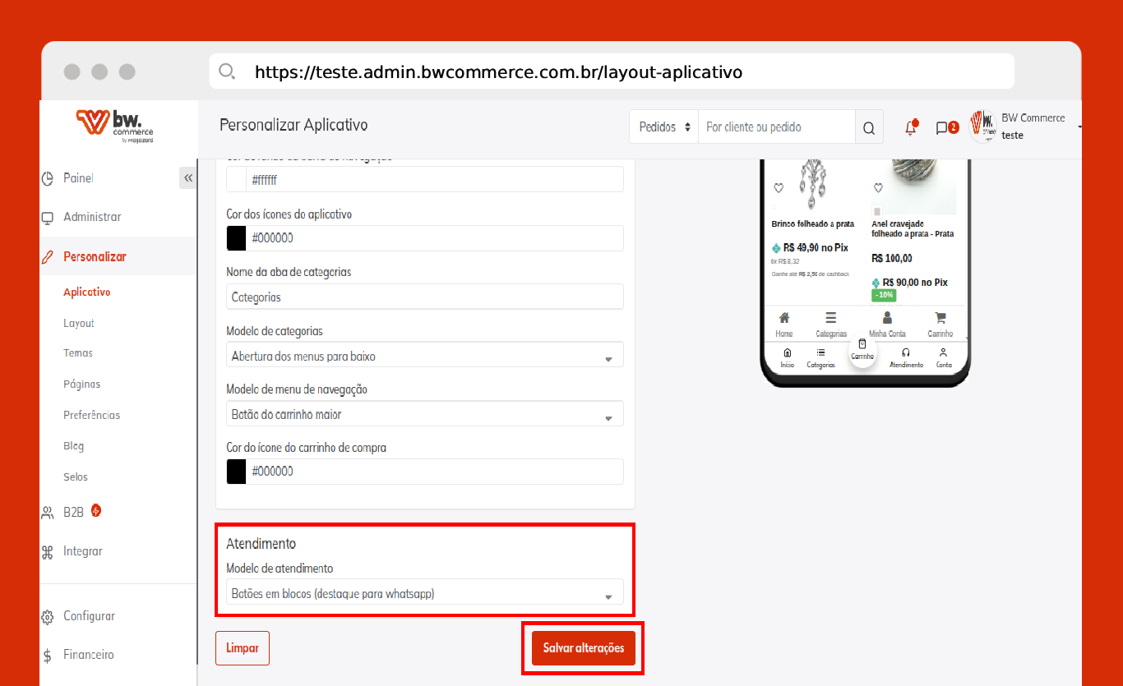Click the Limpar button

click(243, 648)
